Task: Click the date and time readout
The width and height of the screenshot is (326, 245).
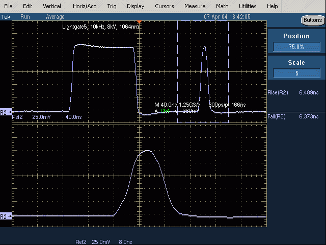Action: click(x=227, y=17)
